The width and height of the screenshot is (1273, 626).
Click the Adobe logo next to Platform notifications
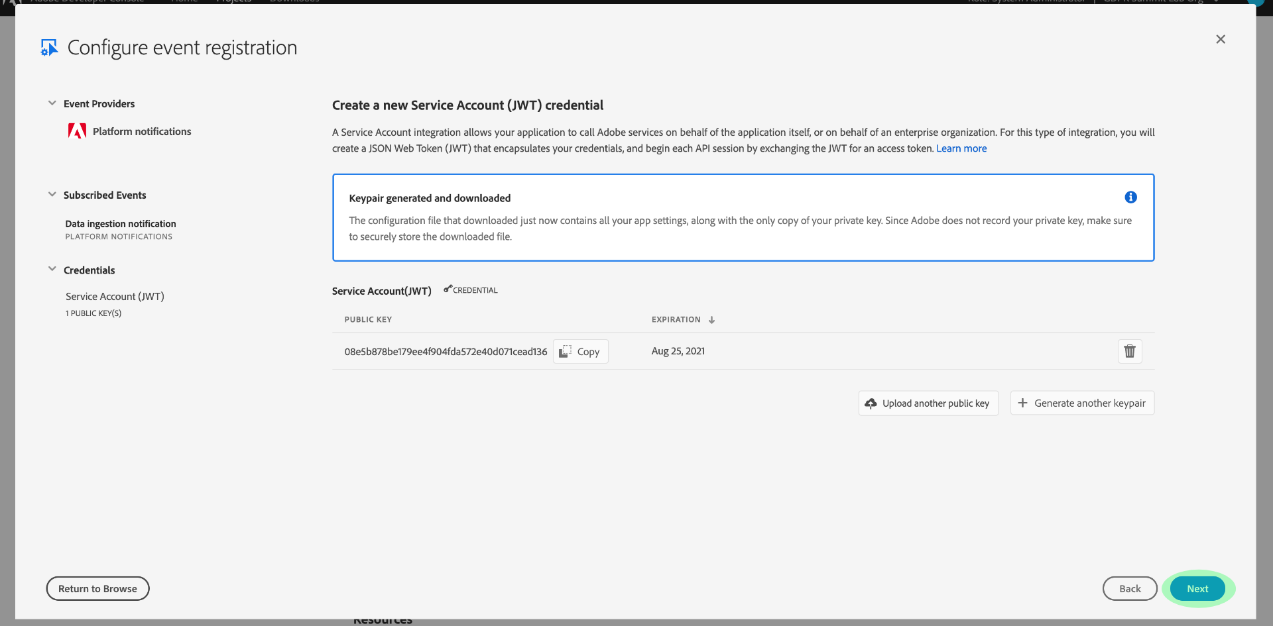(x=77, y=131)
